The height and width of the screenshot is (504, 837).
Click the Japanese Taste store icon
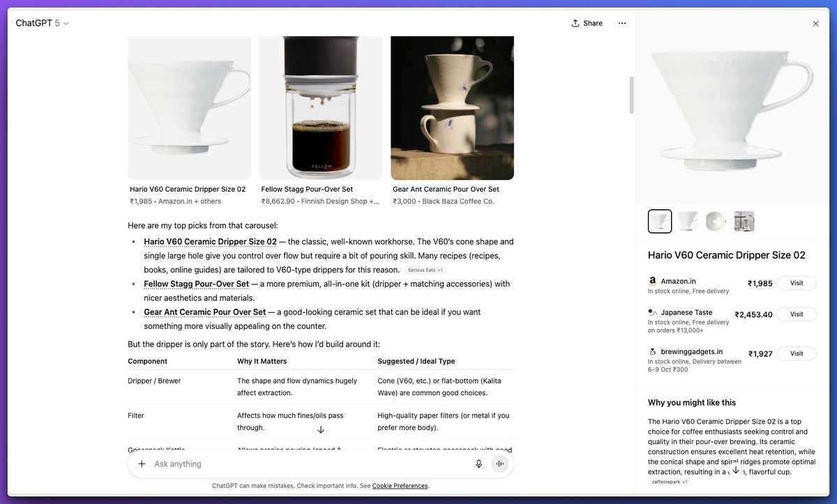coord(652,312)
